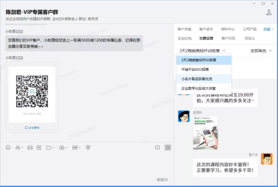Click the 发送(S) send button
This screenshot has height=187, width=278.
[x=162, y=180]
